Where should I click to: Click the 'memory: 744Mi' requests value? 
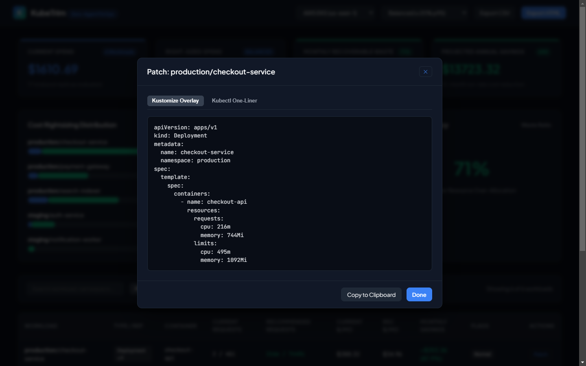click(222, 235)
